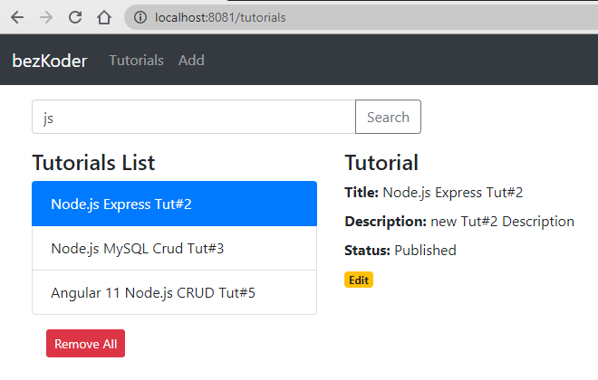Click the title value Node.js Express Tut#2 in details
The height and width of the screenshot is (380, 598).
pos(453,193)
